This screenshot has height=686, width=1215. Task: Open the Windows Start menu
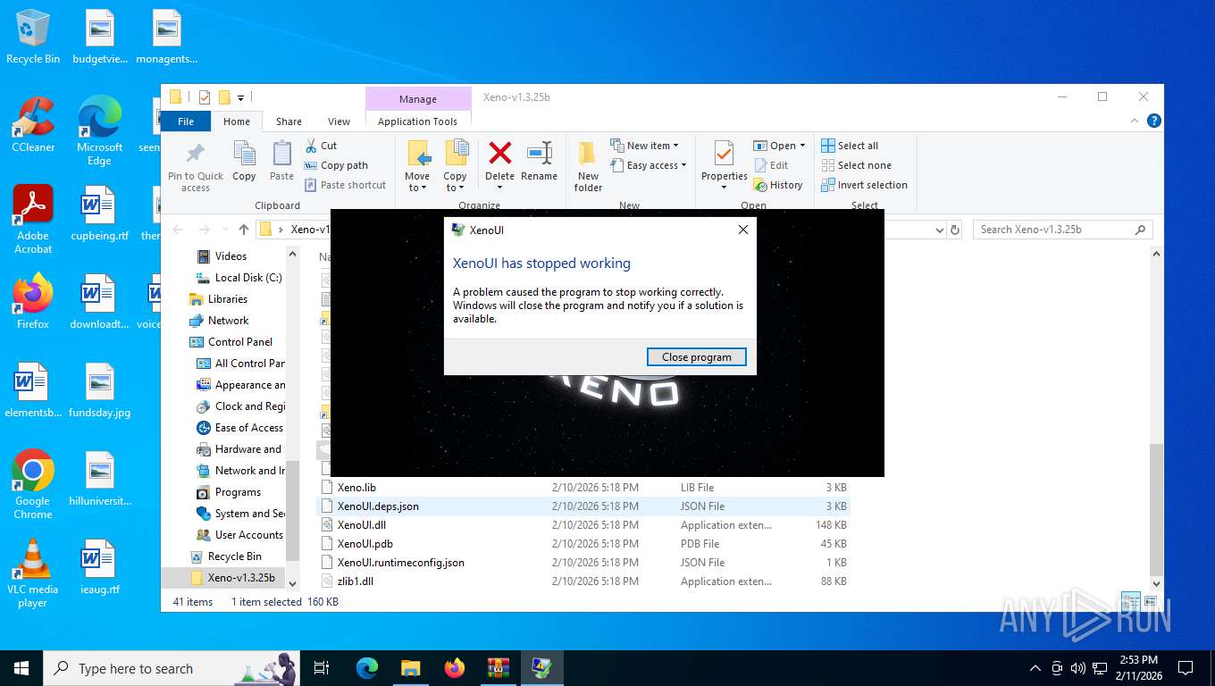pyautogui.click(x=21, y=668)
